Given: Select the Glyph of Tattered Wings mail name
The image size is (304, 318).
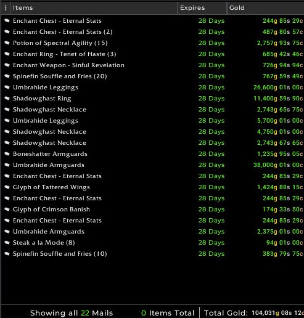Looking at the screenshot, I should point(51,187).
